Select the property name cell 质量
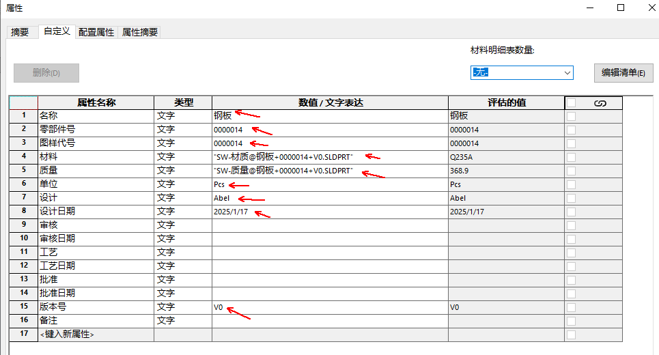 (x=96, y=171)
